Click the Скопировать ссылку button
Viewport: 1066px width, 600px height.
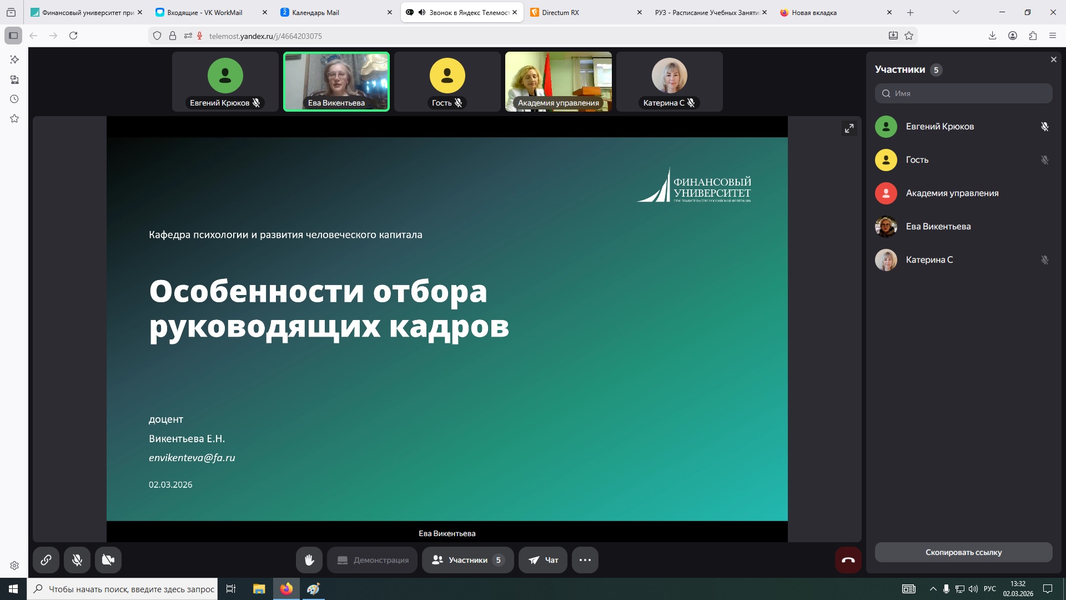pos(963,552)
